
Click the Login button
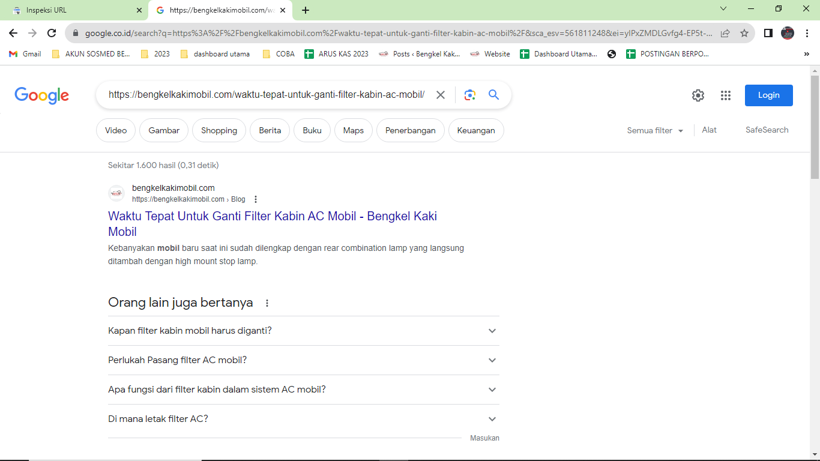769,95
